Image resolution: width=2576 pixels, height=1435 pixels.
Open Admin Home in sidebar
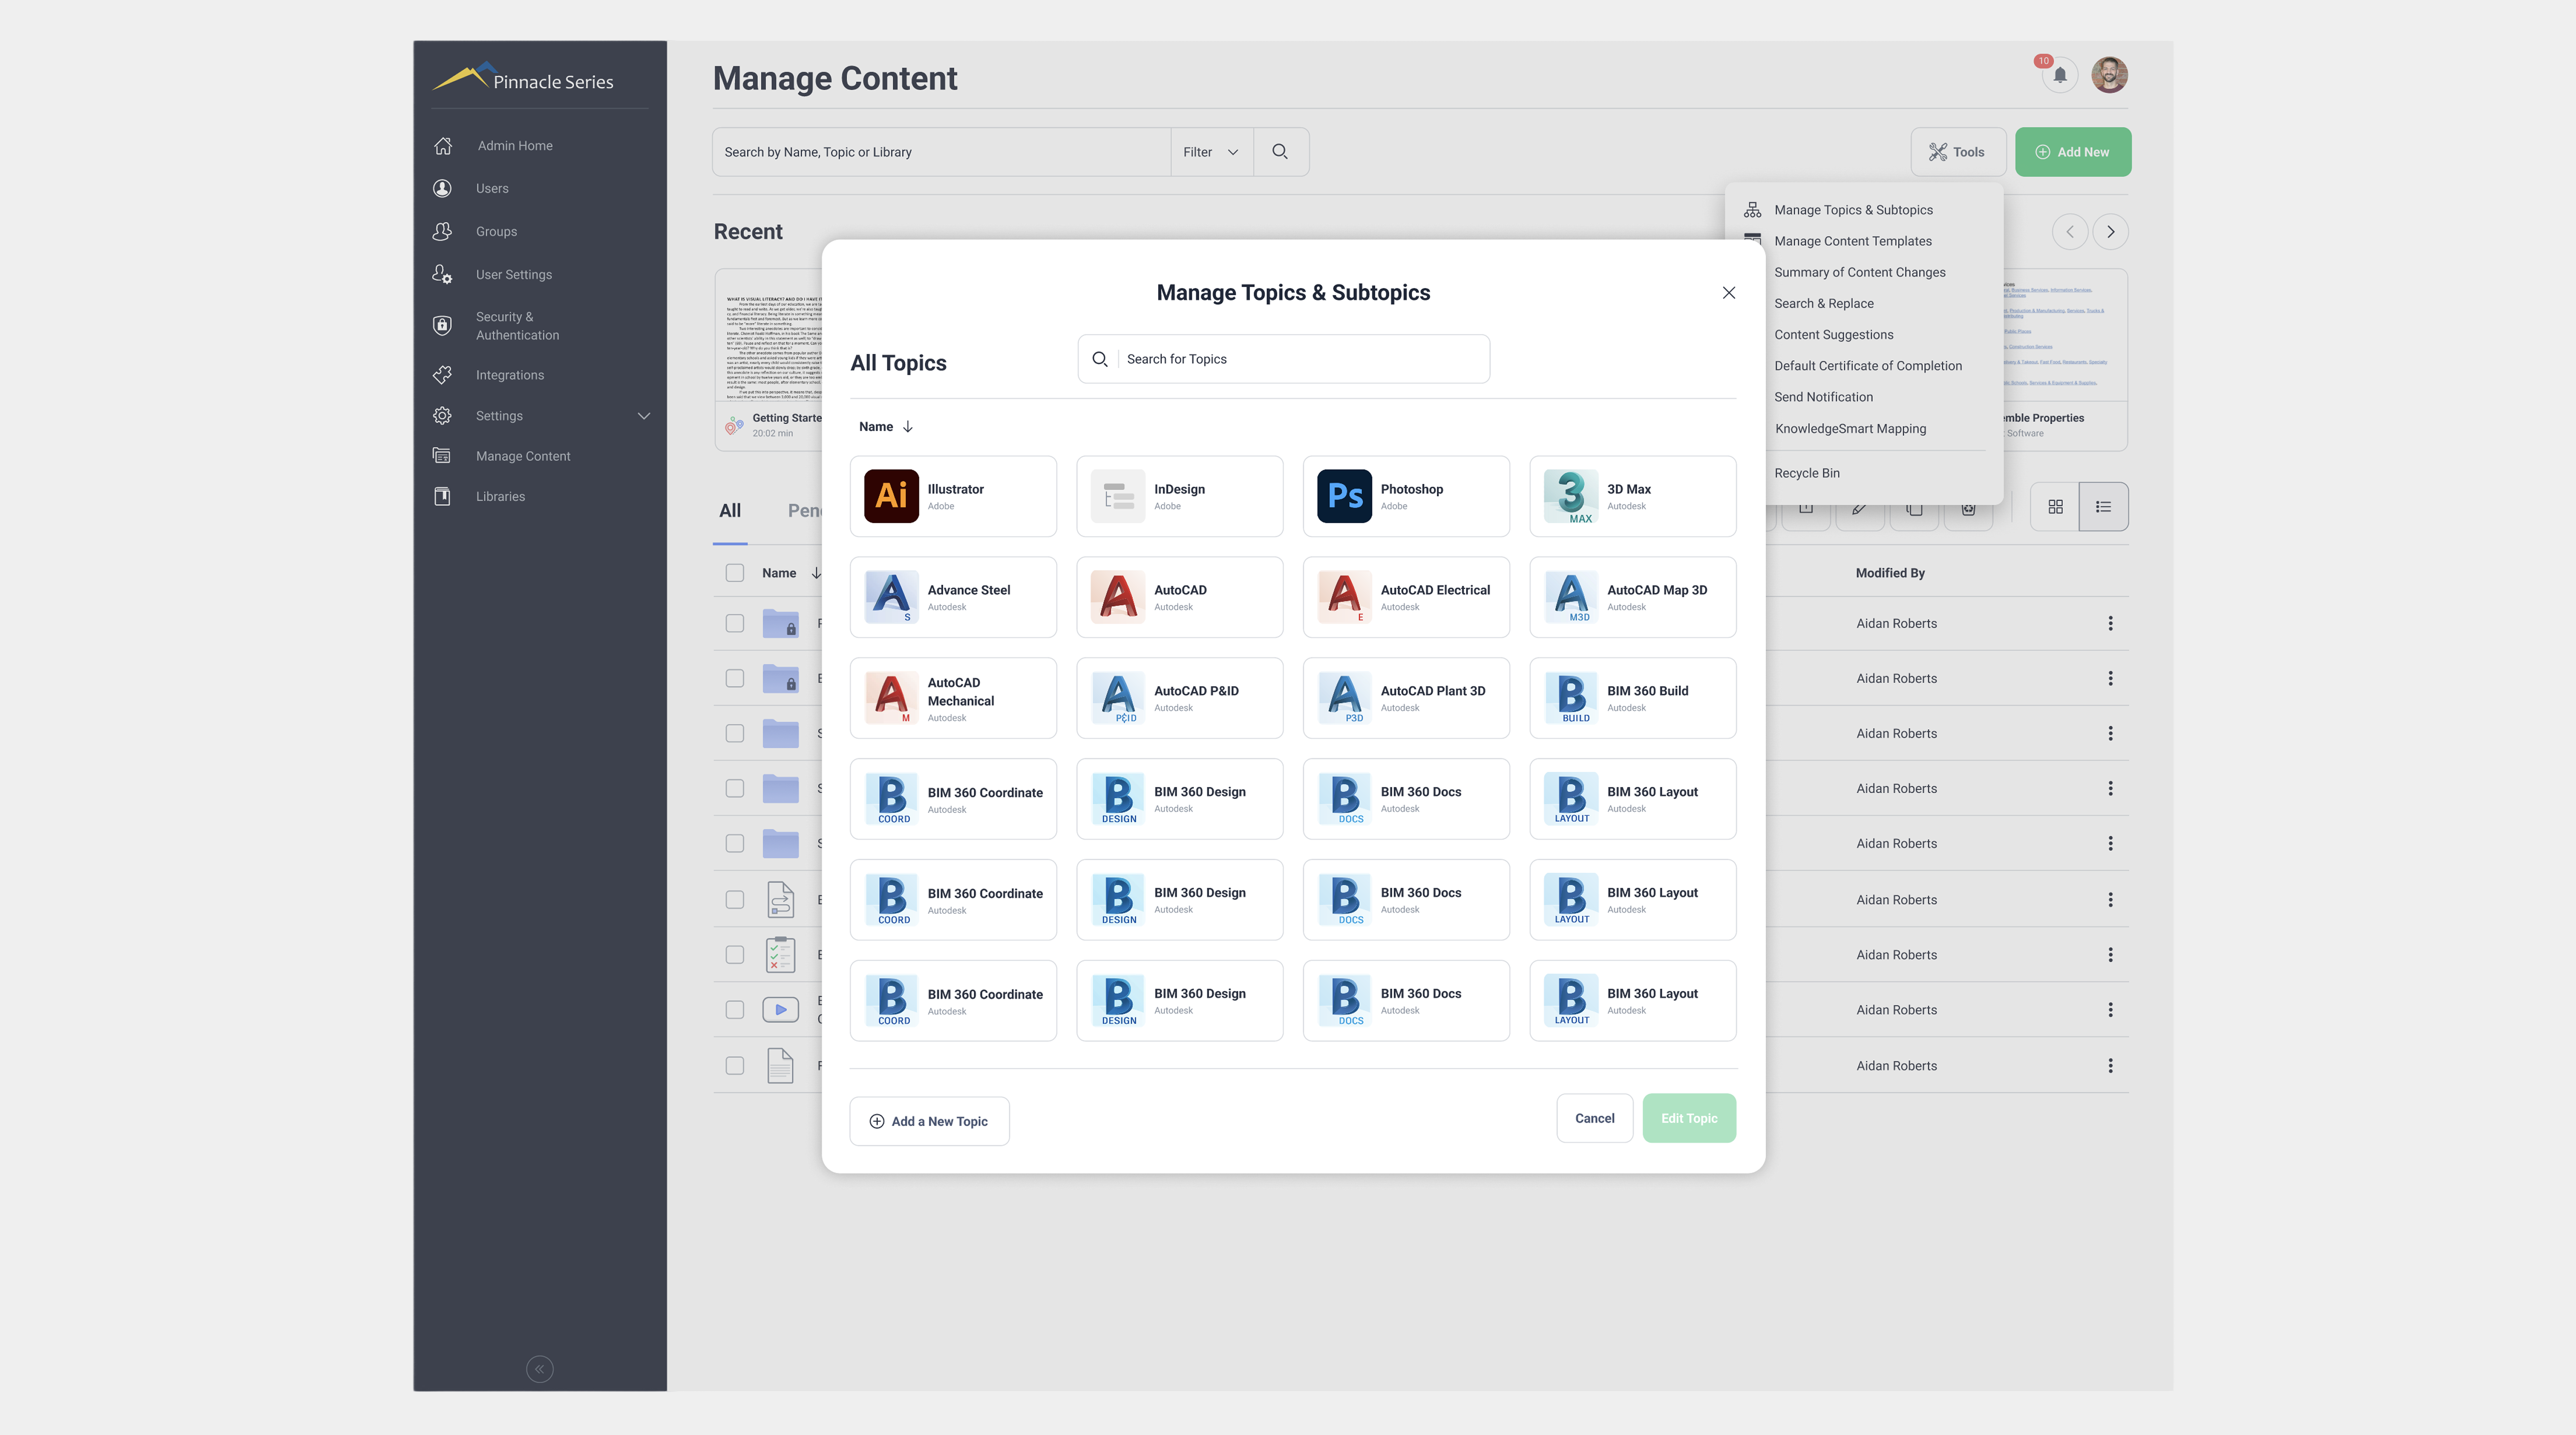(x=514, y=146)
